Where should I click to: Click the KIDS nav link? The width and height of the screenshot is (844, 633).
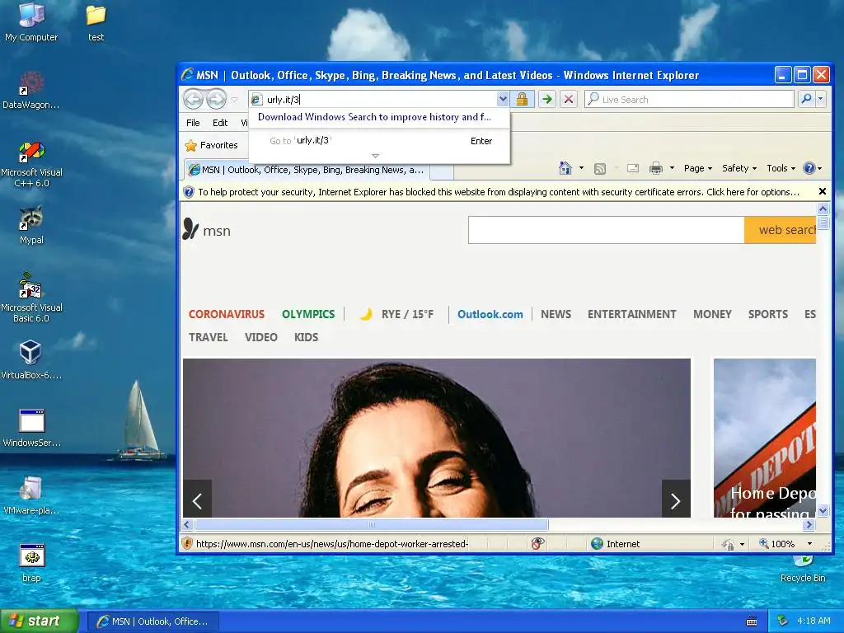click(x=307, y=337)
